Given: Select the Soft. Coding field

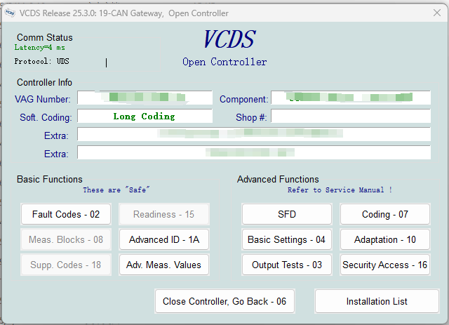Looking at the screenshot, I should (144, 117).
